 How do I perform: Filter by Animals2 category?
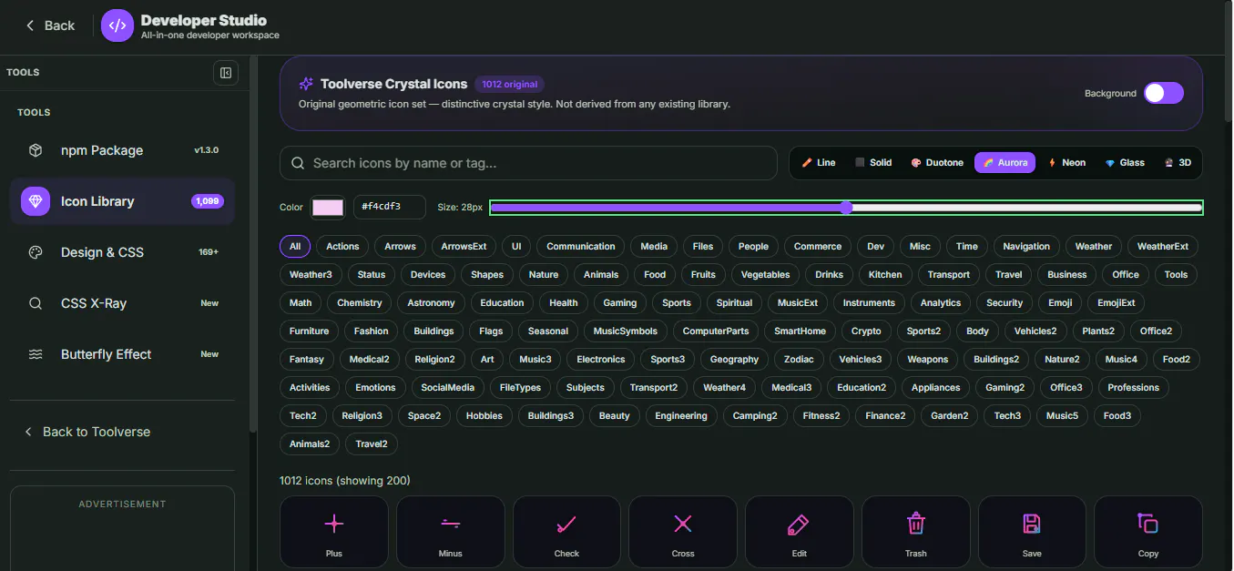click(310, 444)
